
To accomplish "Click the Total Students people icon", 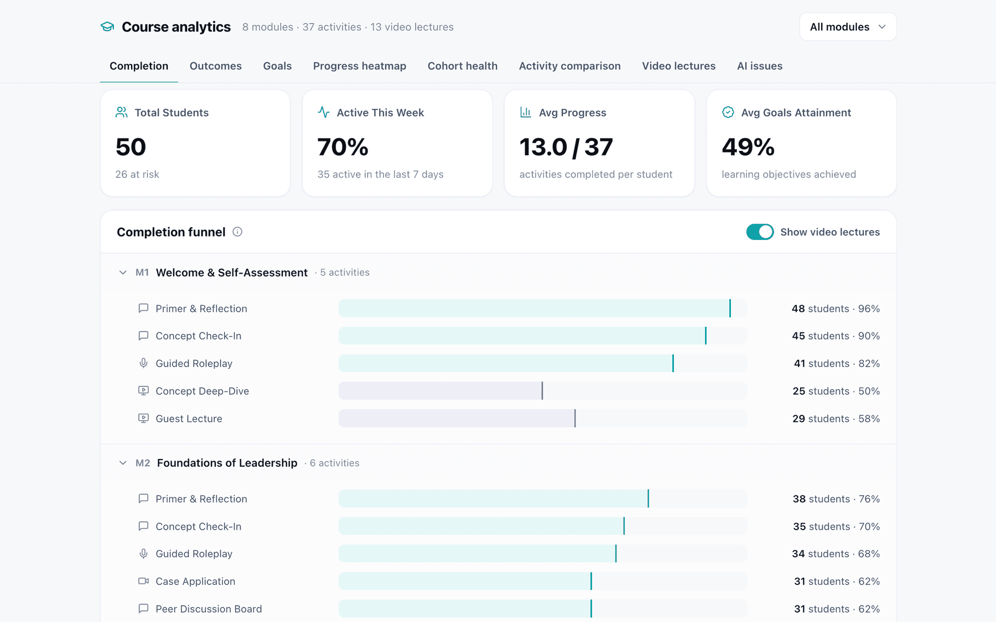I will [x=122, y=112].
